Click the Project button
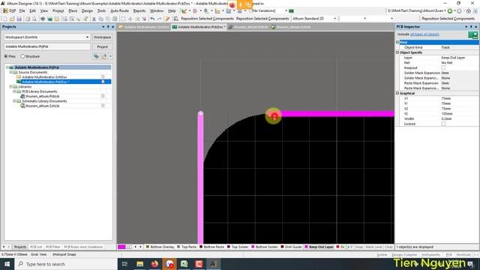480x270 pixels. 102,46
